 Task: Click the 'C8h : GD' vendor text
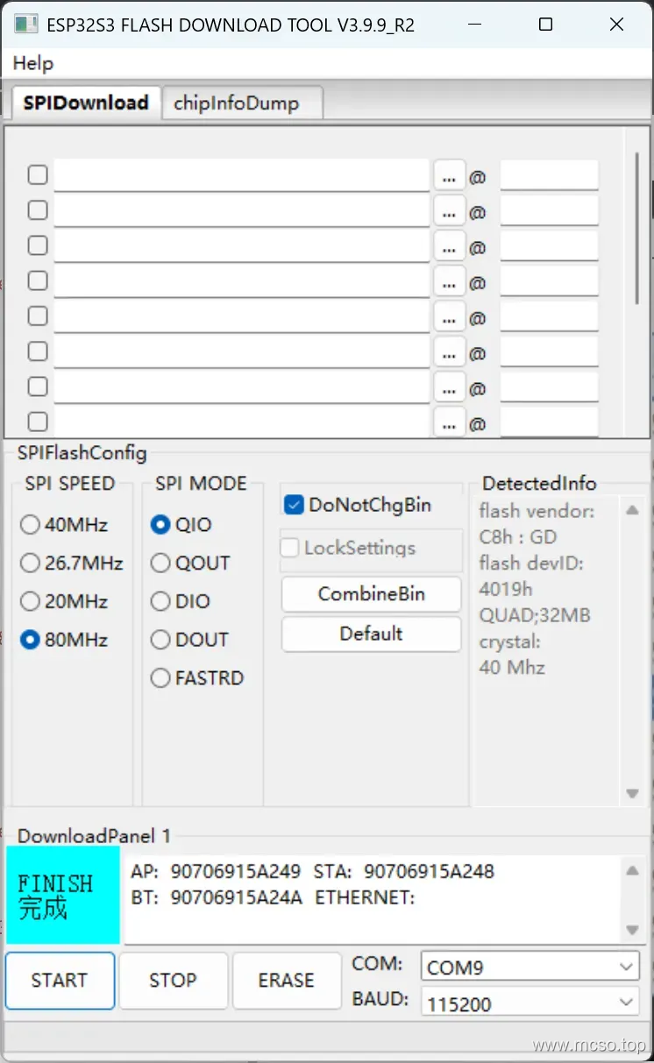pyautogui.click(x=518, y=537)
